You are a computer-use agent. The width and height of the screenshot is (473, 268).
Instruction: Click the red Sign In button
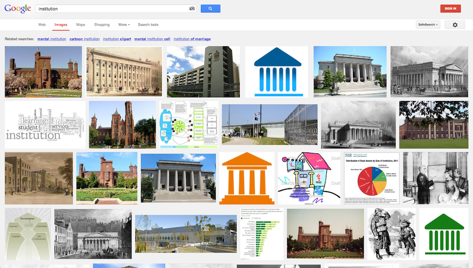pos(450,8)
